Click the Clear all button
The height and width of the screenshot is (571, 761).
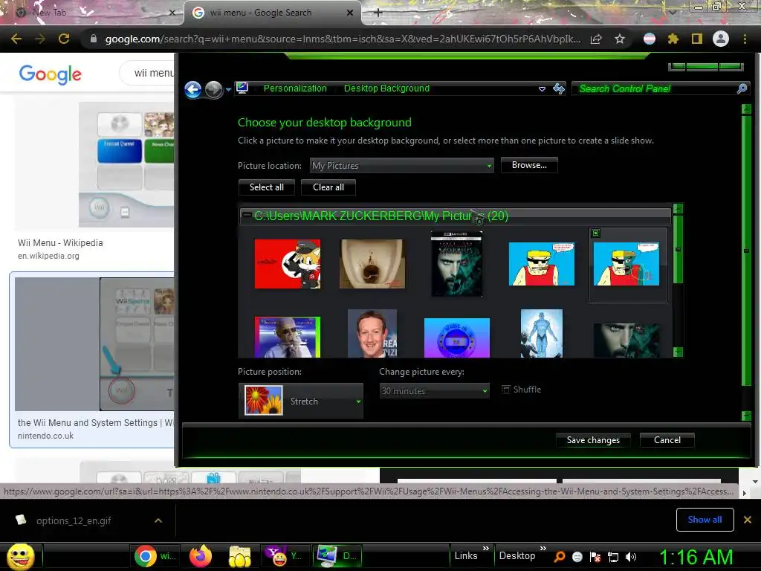click(x=328, y=187)
